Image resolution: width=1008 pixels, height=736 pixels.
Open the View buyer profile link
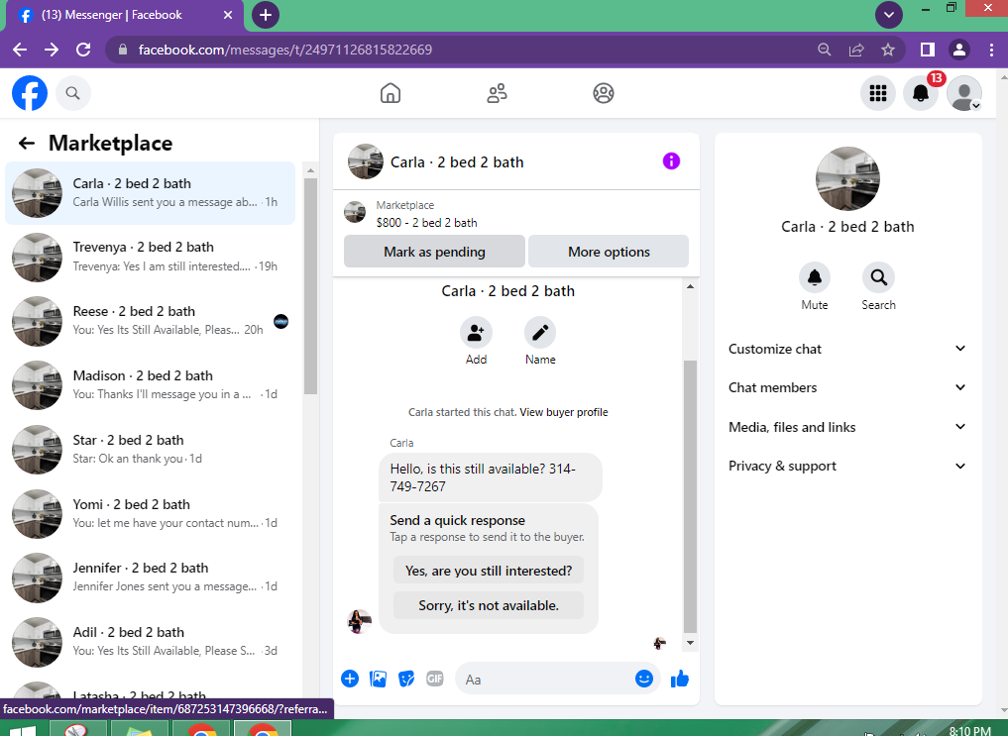pyautogui.click(x=564, y=412)
